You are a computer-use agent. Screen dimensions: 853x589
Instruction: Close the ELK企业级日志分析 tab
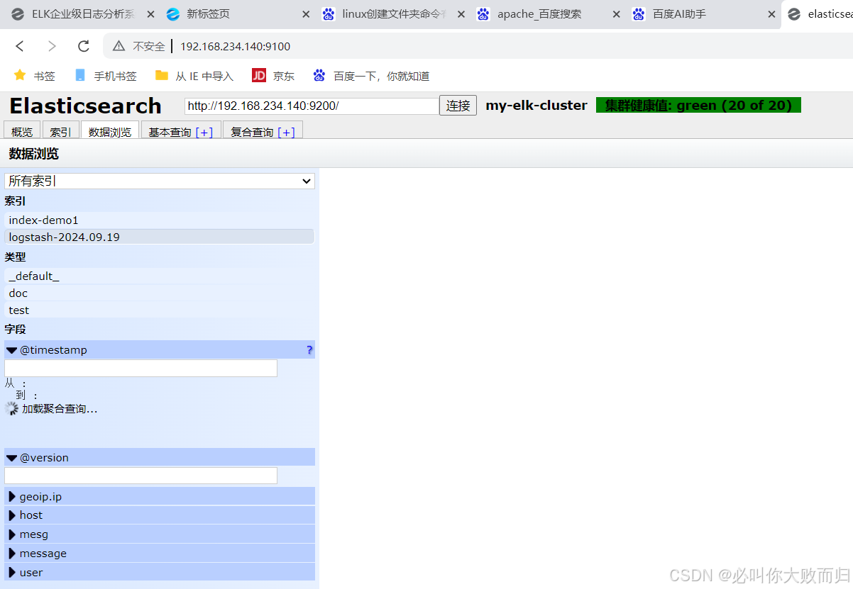point(150,14)
